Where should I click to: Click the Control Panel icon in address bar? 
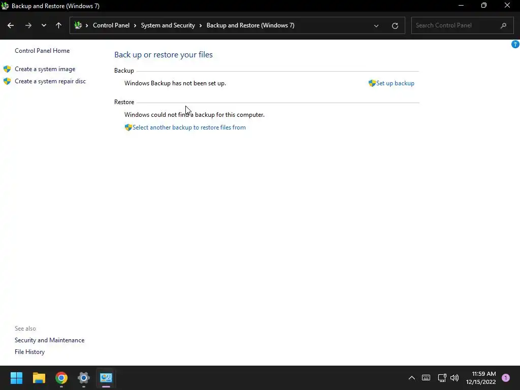click(x=78, y=25)
